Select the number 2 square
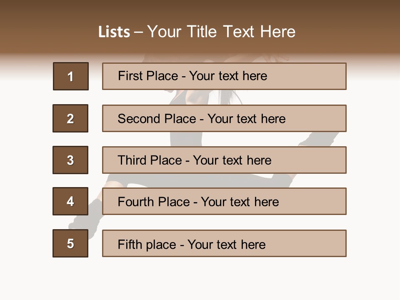This screenshot has height=300, width=400. [x=70, y=118]
